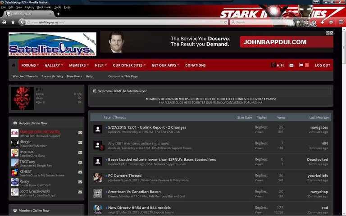Message Scott Greczkowski via envelope icon
The image size is (346, 216).
coord(80,192)
